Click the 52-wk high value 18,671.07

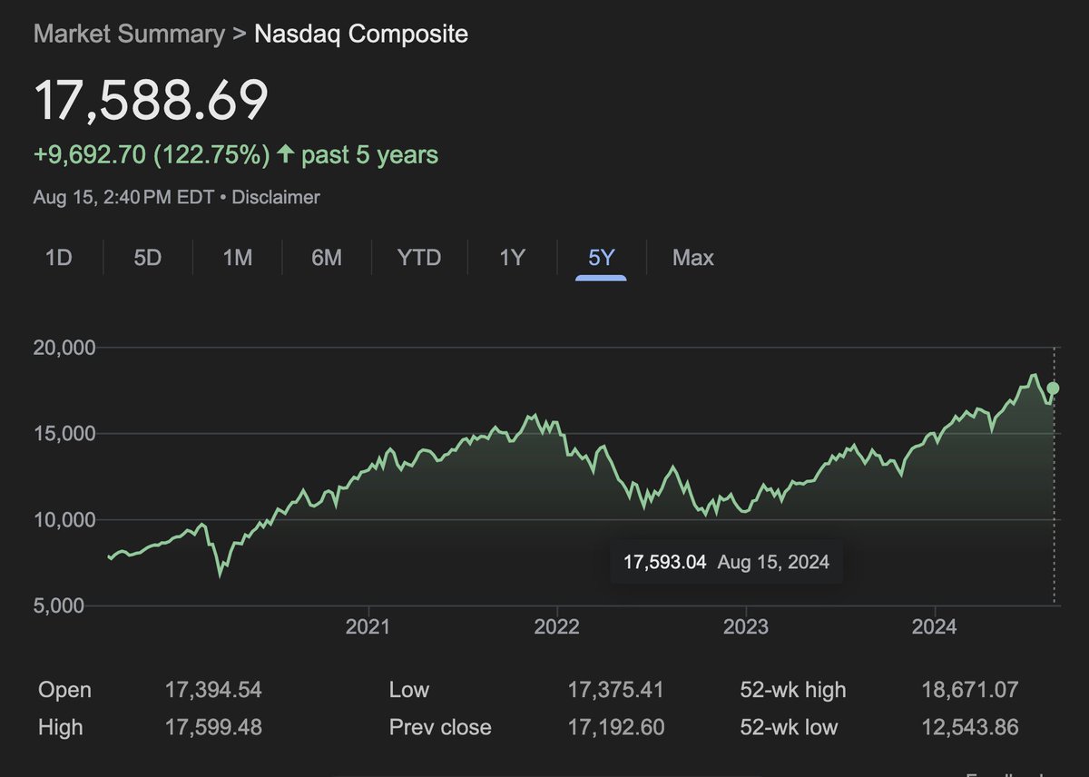click(x=970, y=690)
